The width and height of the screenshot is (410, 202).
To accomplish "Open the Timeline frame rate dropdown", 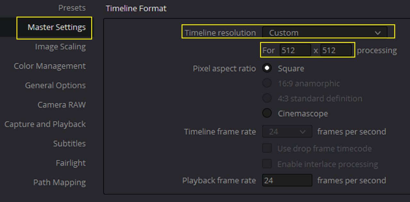I will 287,132.
